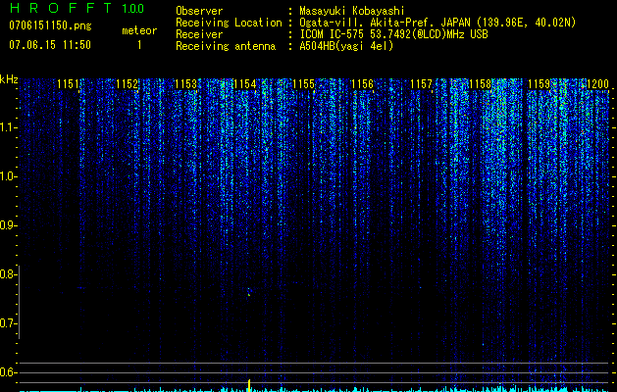Click the 1.0 kHz frequency label
This screenshot has width=617, height=392.
[x=8, y=176]
